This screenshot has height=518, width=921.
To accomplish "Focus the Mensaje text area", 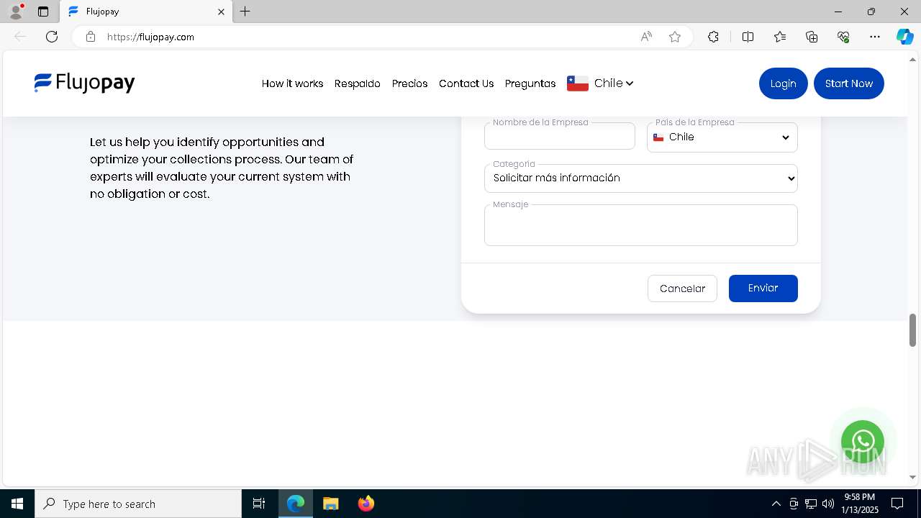I will (641, 225).
